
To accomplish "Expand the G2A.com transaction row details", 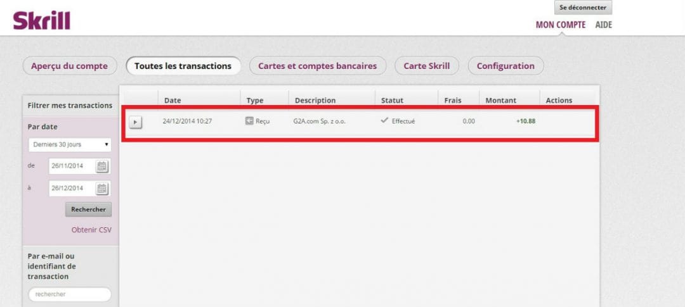I will tap(136, 123).
